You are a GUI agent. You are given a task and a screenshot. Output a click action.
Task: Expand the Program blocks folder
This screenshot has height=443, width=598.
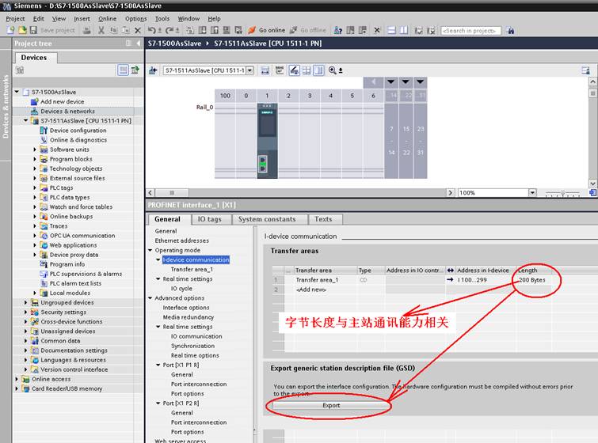35,159
